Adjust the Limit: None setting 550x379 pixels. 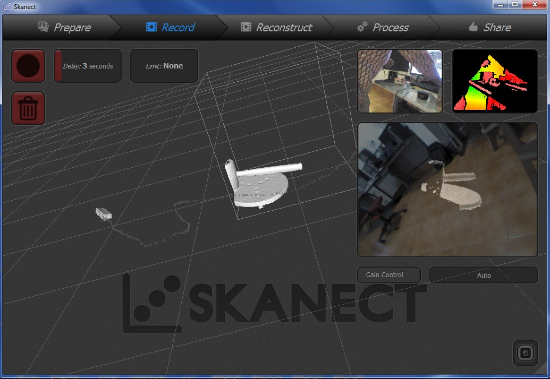tap(164, 66)
